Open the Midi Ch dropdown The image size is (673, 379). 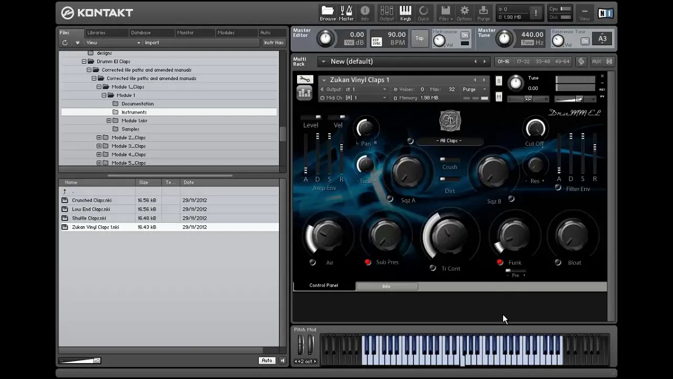[x=353, y=98]
